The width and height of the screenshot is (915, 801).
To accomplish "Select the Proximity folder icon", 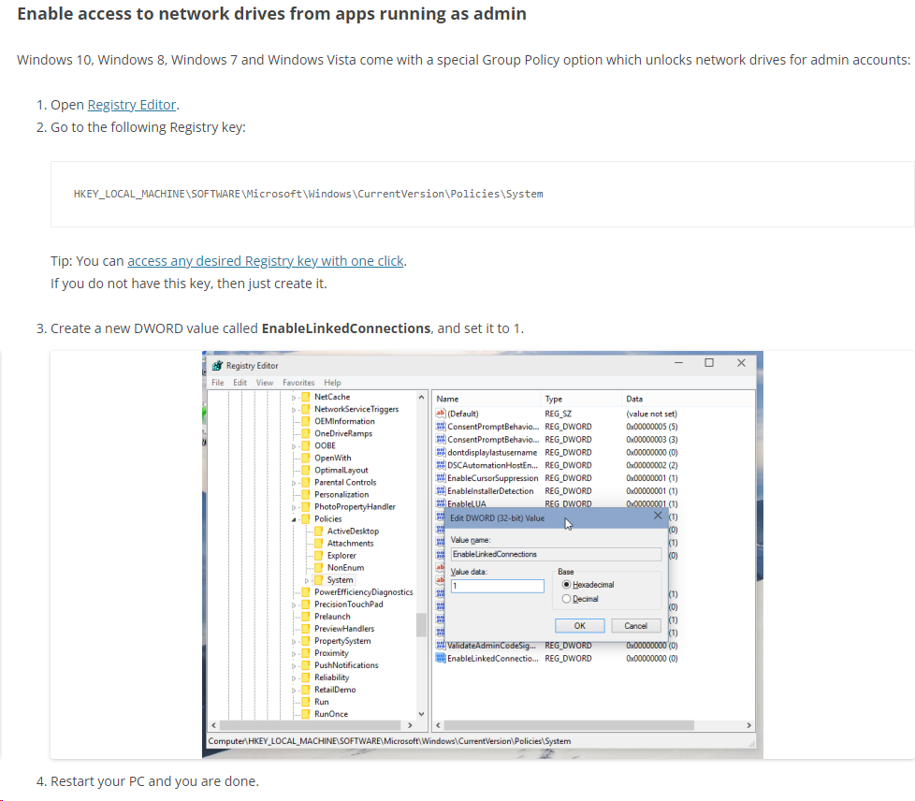I will coord(305,653).
